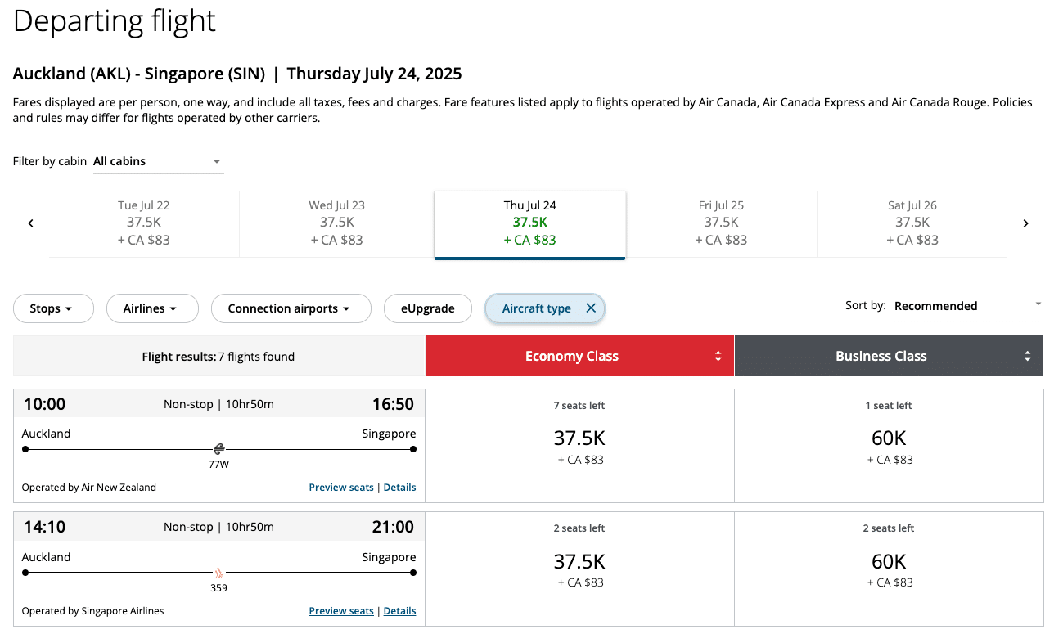Choose the 60K Business fare on 10:00 flight
Screen dimensions: 1054x634
point(889,446)
